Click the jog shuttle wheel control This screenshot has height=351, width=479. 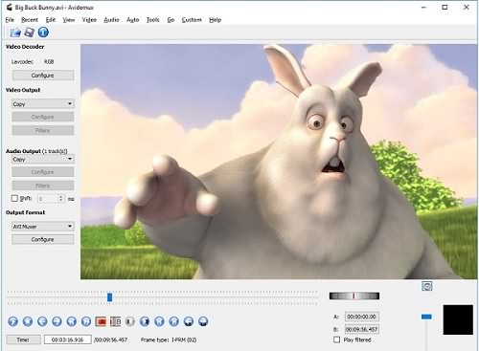354,296
